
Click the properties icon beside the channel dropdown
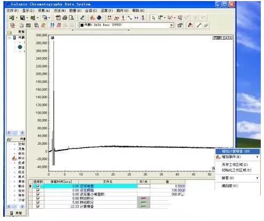point(180,25)
